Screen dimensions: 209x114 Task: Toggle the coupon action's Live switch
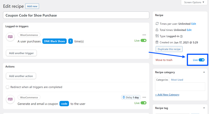pos(144,103)
